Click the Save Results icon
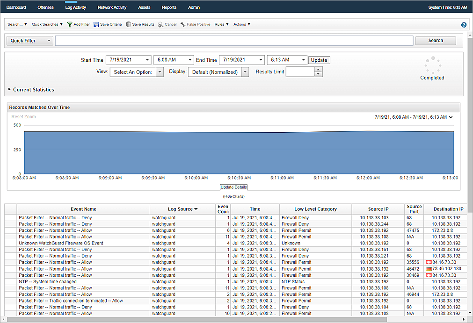The width and height of the screenshot is (473, 323). coord(128,24)
